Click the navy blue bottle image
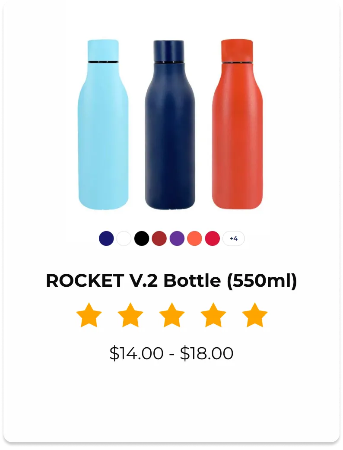343x450 pixels. tap(170, 124)
